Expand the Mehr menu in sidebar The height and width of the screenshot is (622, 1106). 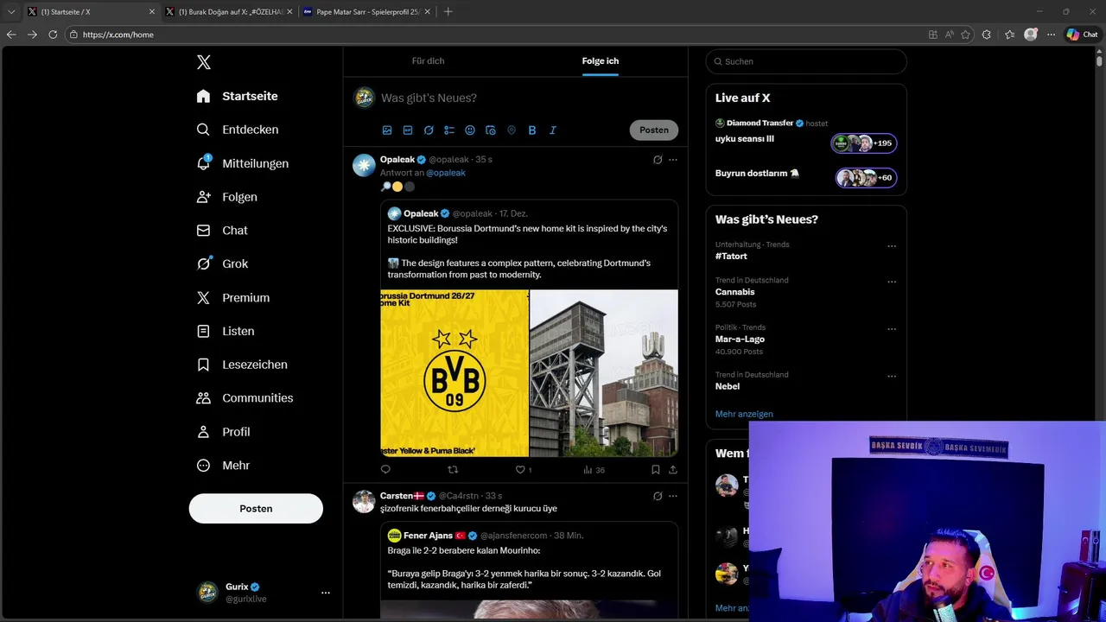coord(223,465)
